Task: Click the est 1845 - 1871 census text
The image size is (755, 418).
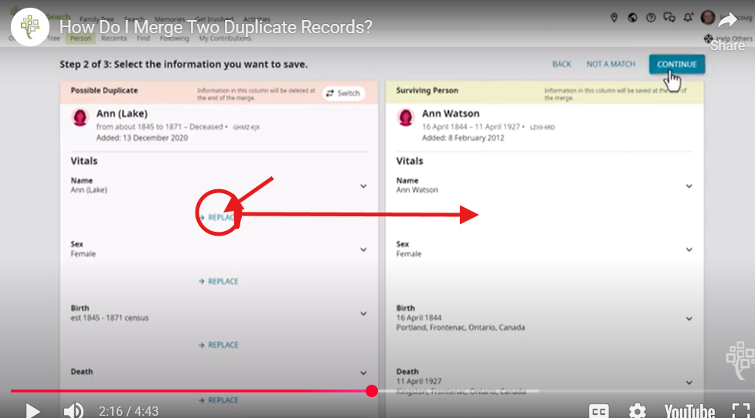Action: tap(109, 318)
